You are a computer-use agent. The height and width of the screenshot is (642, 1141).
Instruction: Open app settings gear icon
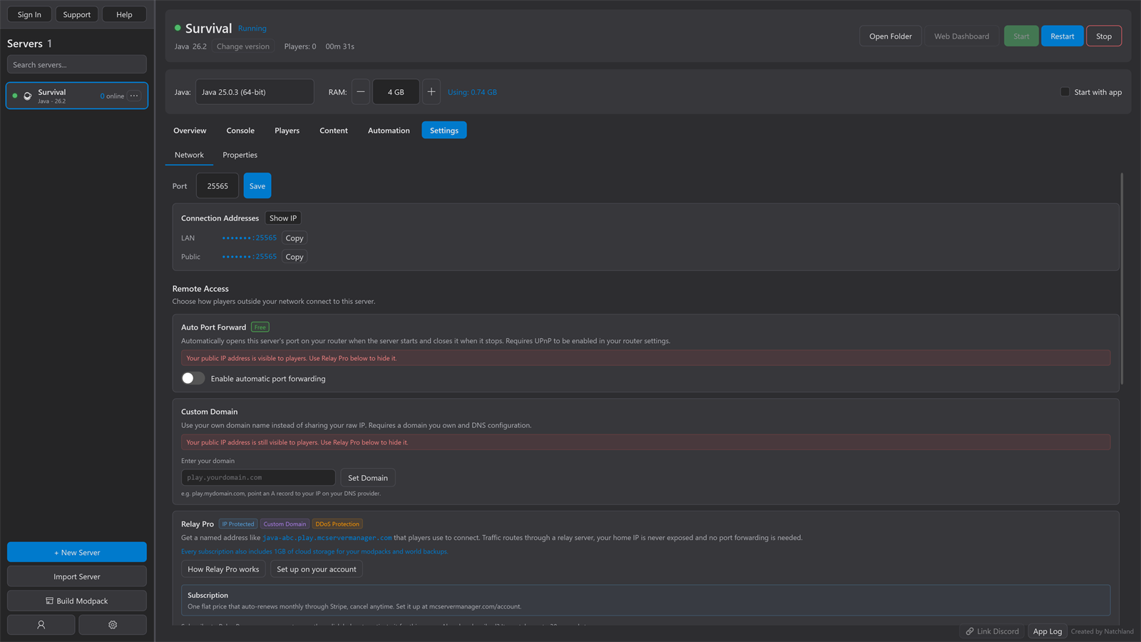click(x=113, y=624)
